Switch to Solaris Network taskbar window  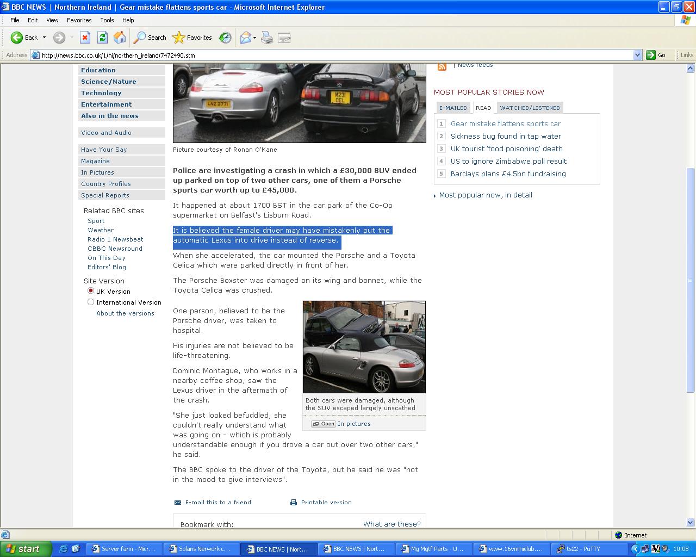(201, 549)
